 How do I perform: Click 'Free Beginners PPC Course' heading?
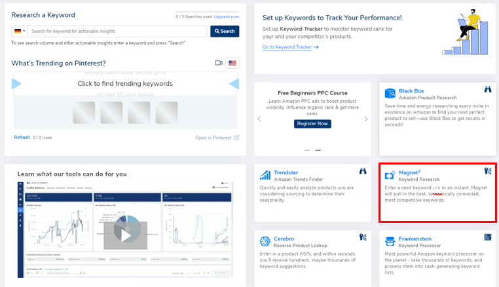(312, 93)
